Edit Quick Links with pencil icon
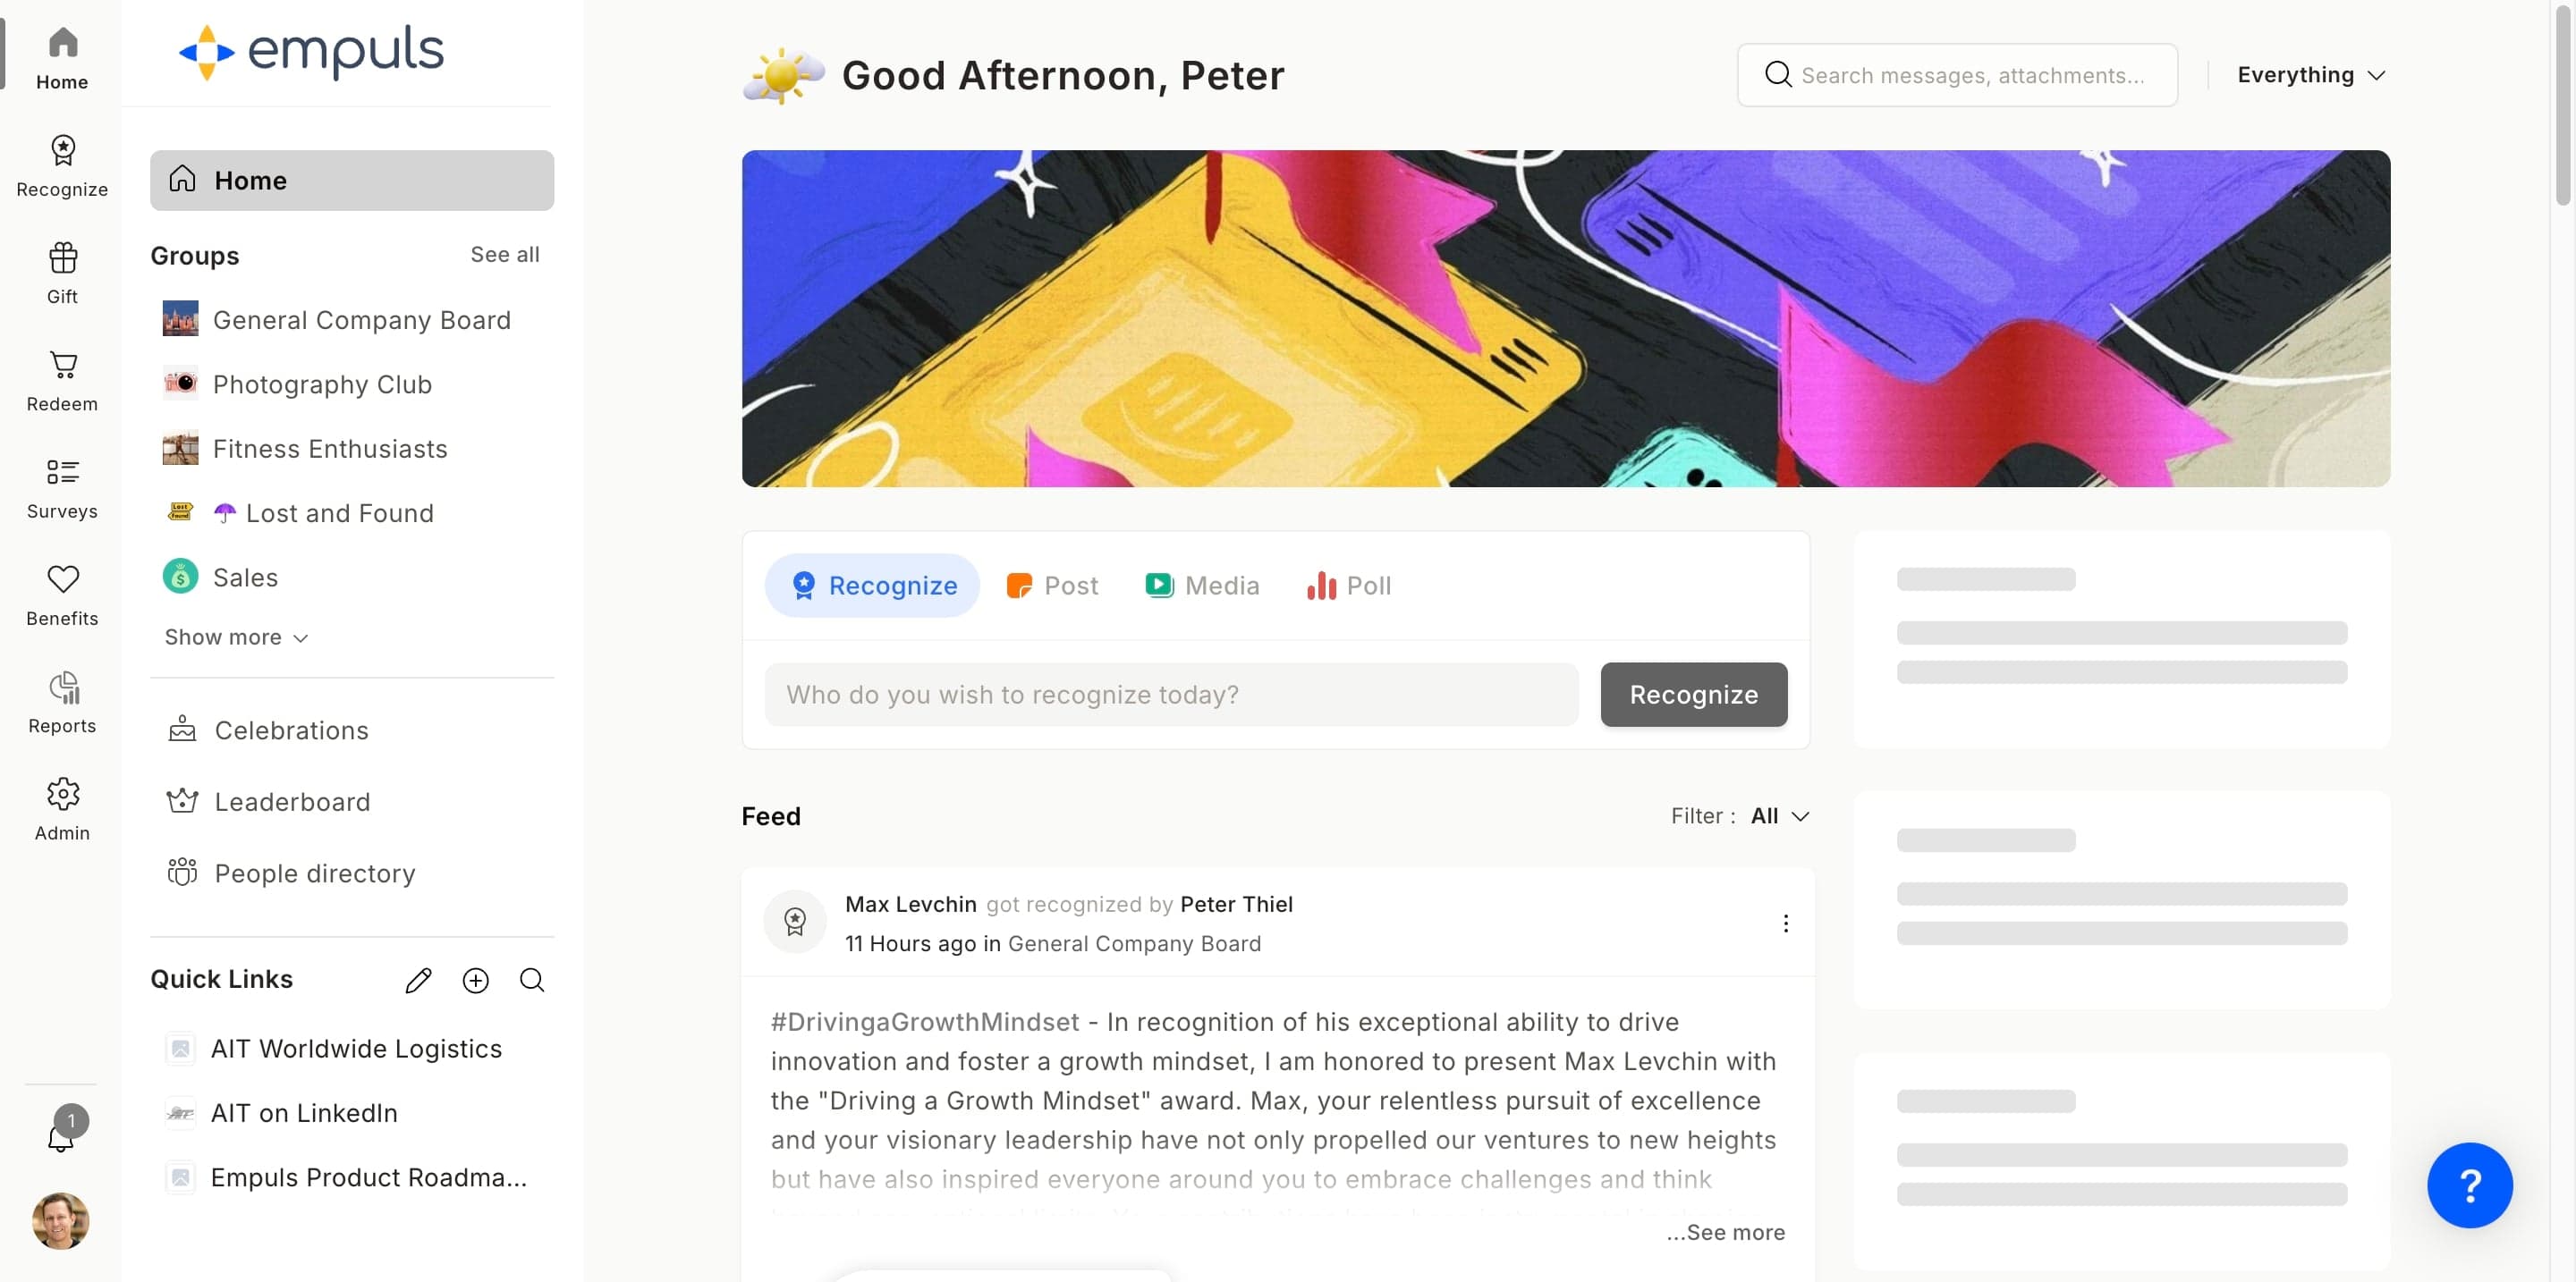 coord(418,980)
